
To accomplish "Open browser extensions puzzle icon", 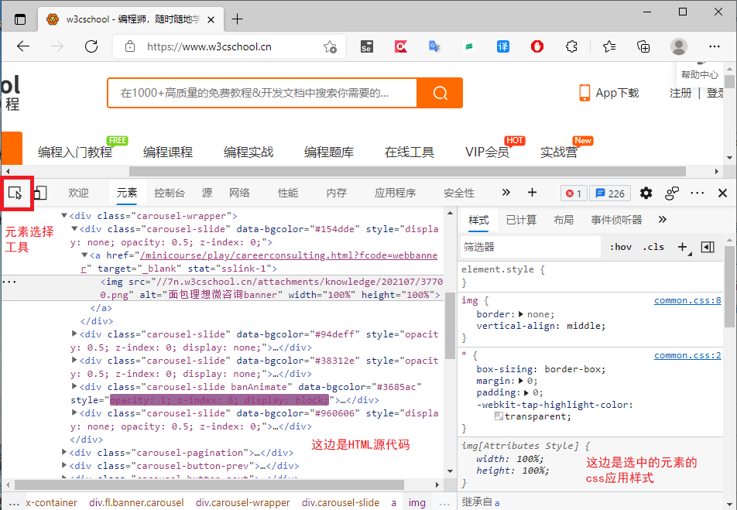I will tap(571, 46).
